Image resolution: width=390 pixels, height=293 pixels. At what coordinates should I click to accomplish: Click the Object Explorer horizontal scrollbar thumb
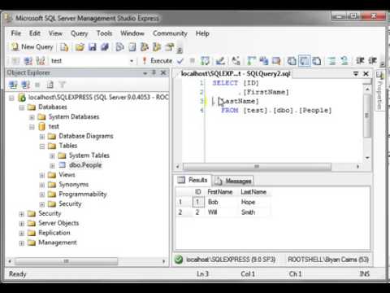(x=67, y=261)
